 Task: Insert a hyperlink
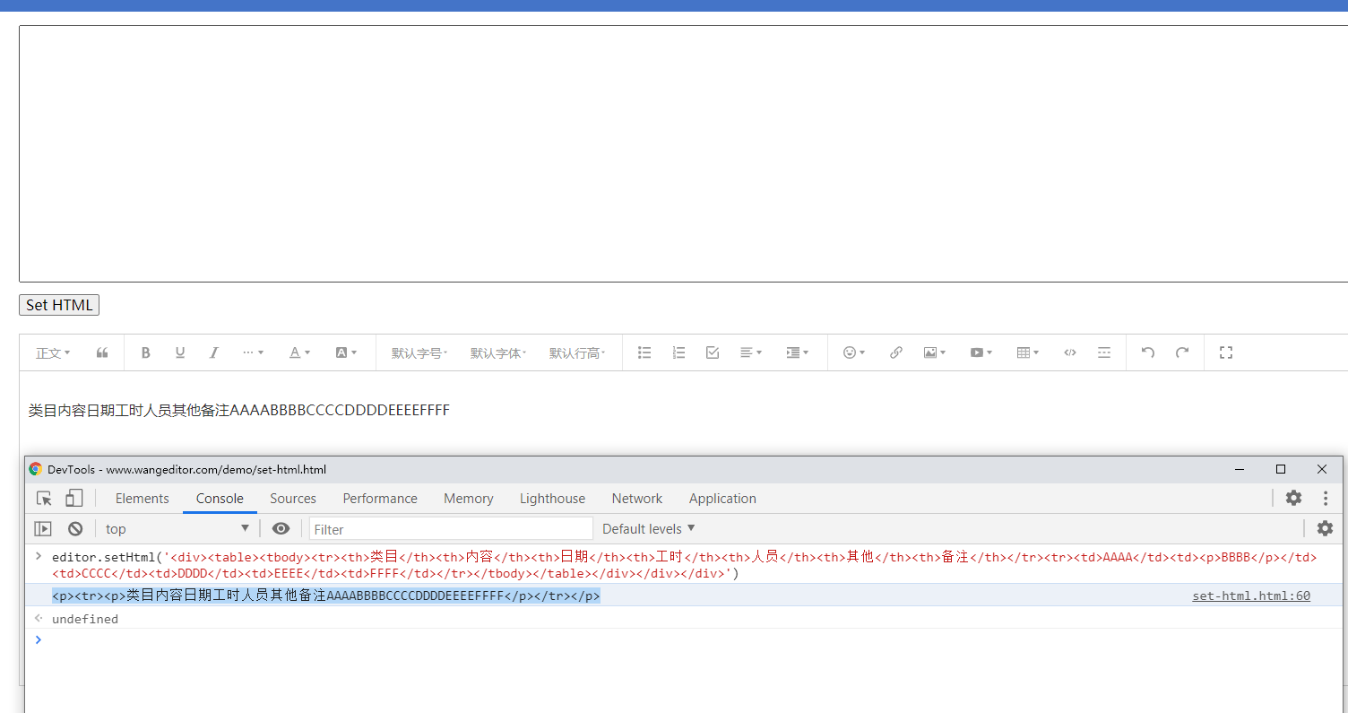(x=895, y=352)
